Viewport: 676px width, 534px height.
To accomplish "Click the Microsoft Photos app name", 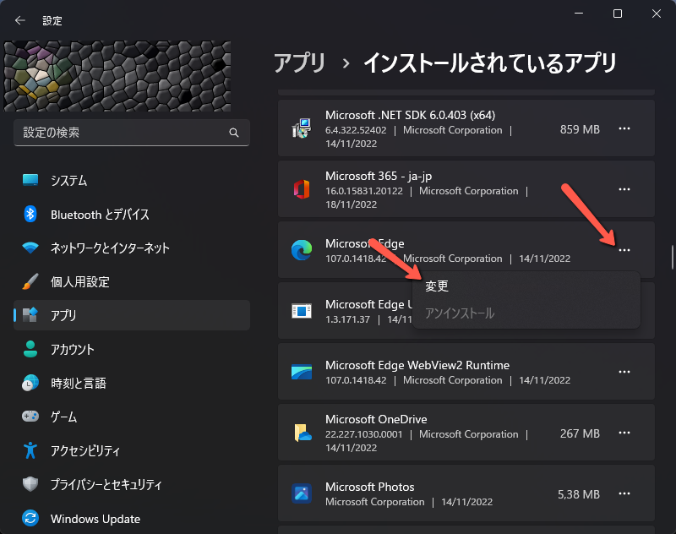I will 369,487.
